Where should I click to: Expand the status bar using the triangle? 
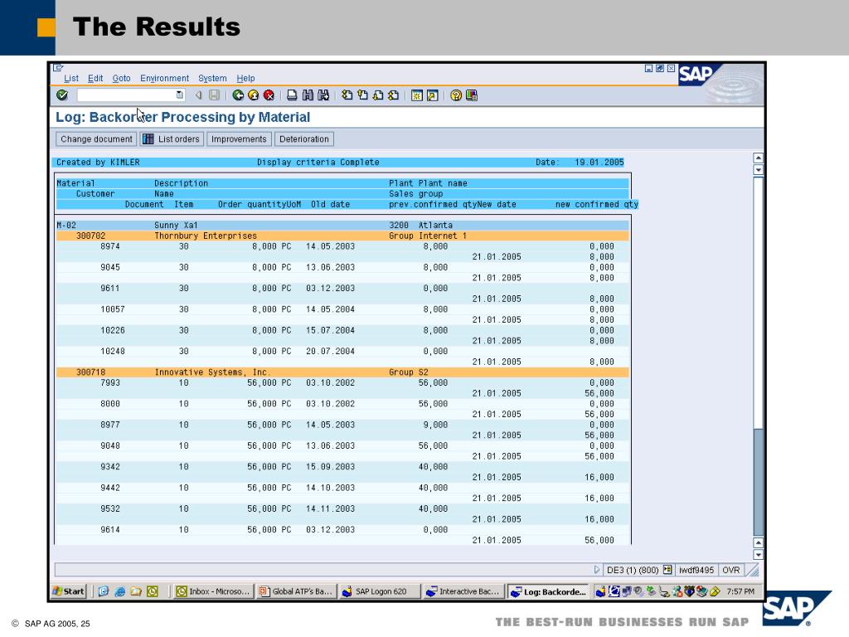click(x=597, y=570)
